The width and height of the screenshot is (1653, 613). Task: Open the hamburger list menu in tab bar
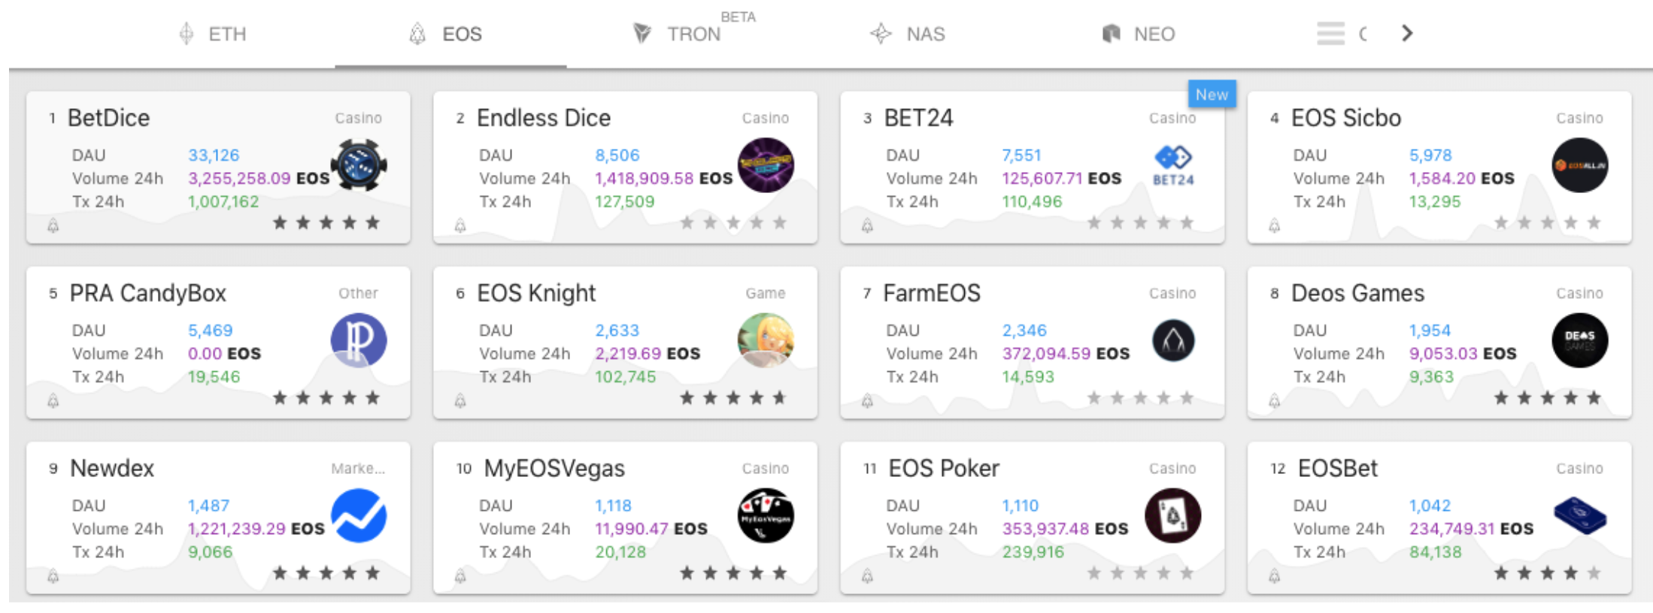pyautogui.click(x=1330, y=33)
